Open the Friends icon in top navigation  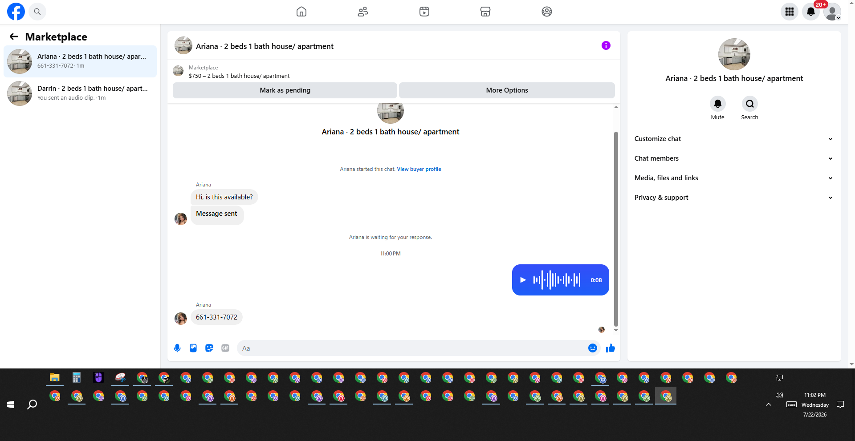[x=363, y=12]
